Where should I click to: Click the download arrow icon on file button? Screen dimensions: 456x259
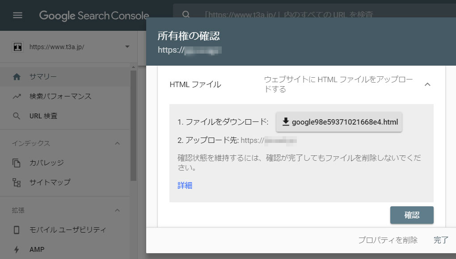point(286,121)
